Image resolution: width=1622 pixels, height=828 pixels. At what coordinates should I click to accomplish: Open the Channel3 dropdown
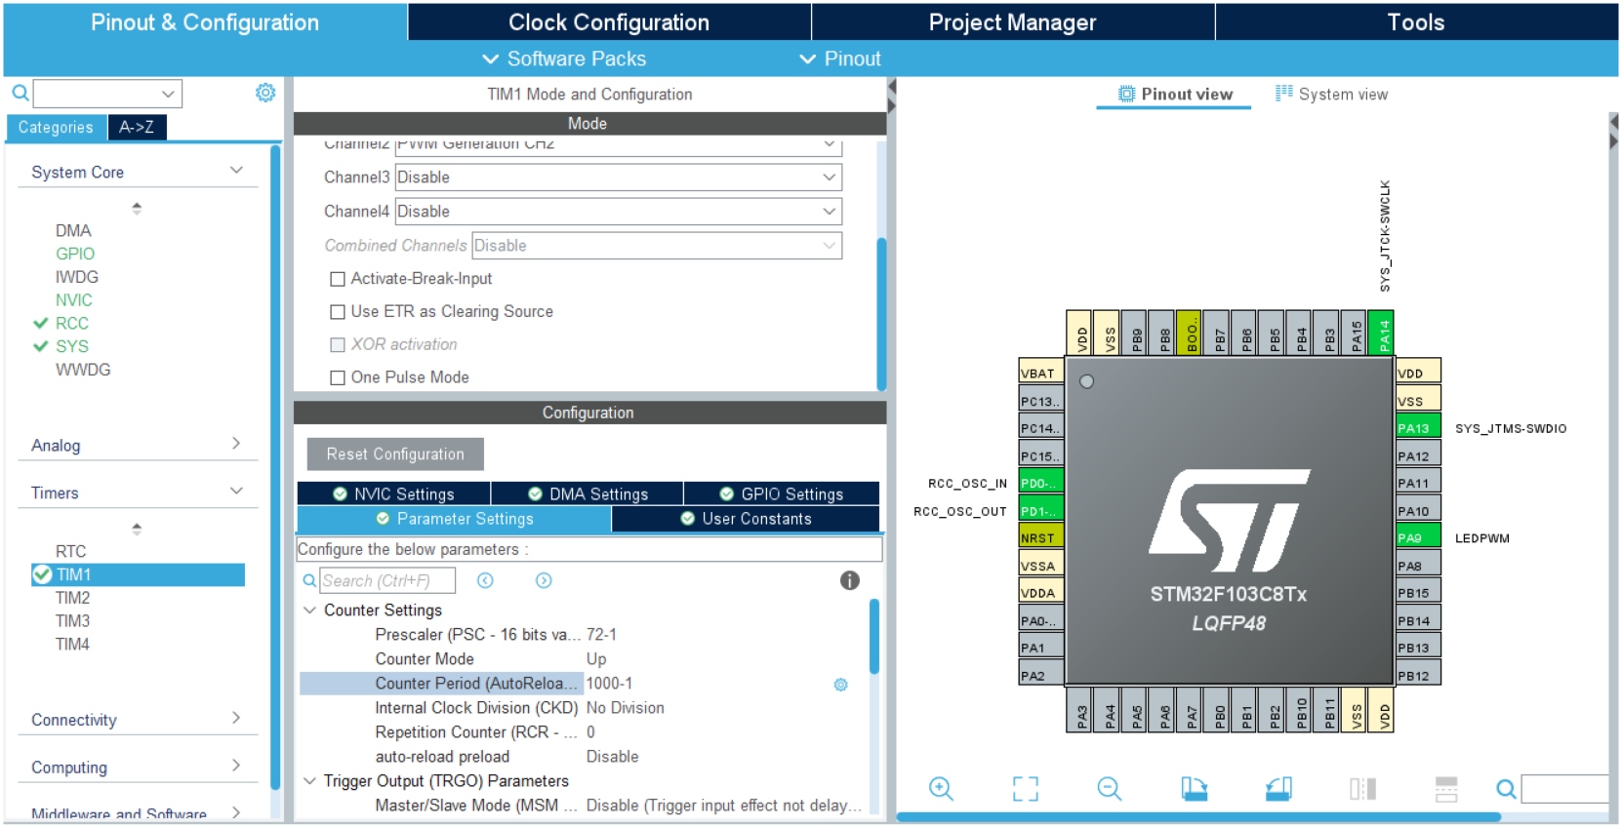pyautogui.click(x=618, y=177)
